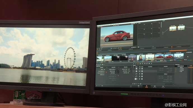The height and width of the screenshot is (108, 193).
Task: Select the circular Power Window shape
Action: 136,71
